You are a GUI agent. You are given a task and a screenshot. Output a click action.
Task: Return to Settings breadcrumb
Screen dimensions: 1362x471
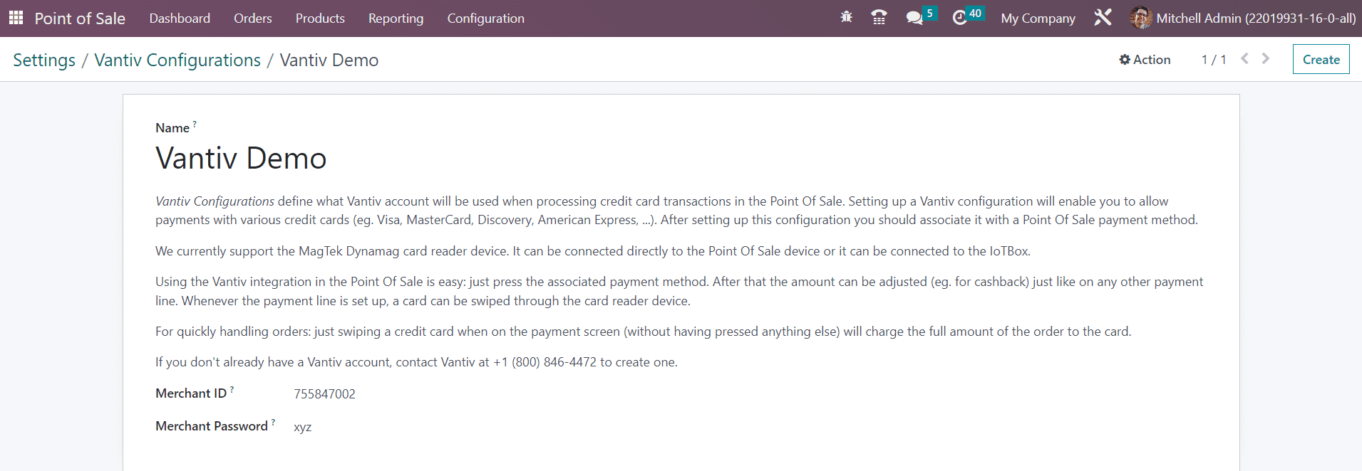44,60
